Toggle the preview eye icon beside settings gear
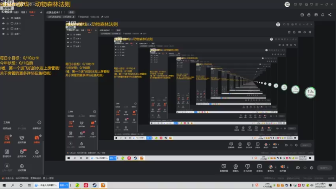The image size is (336, 189). (305, 168)
